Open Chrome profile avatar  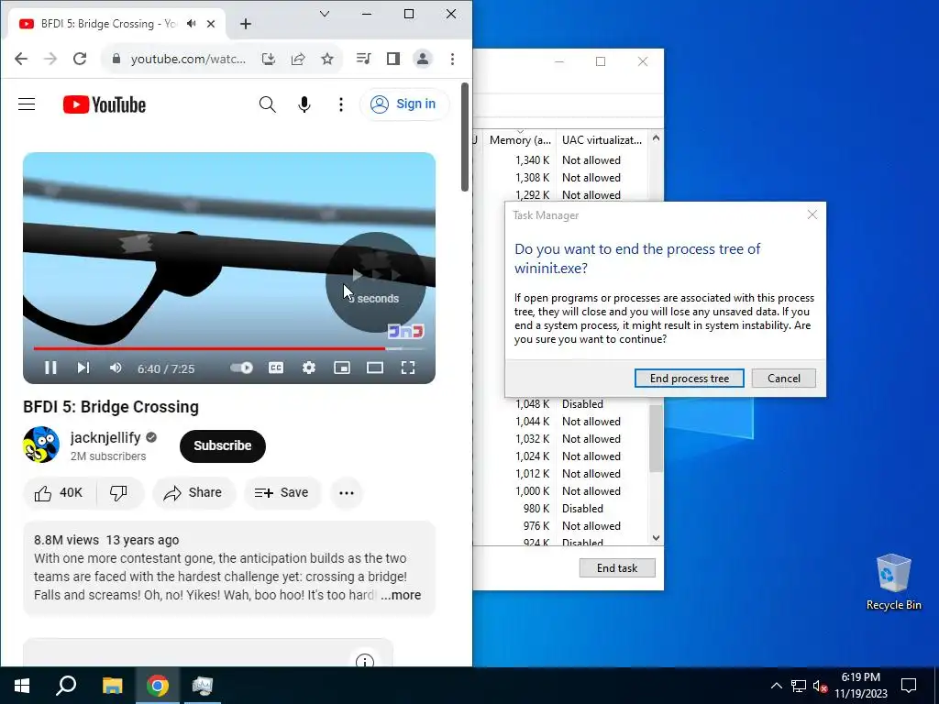422,59
